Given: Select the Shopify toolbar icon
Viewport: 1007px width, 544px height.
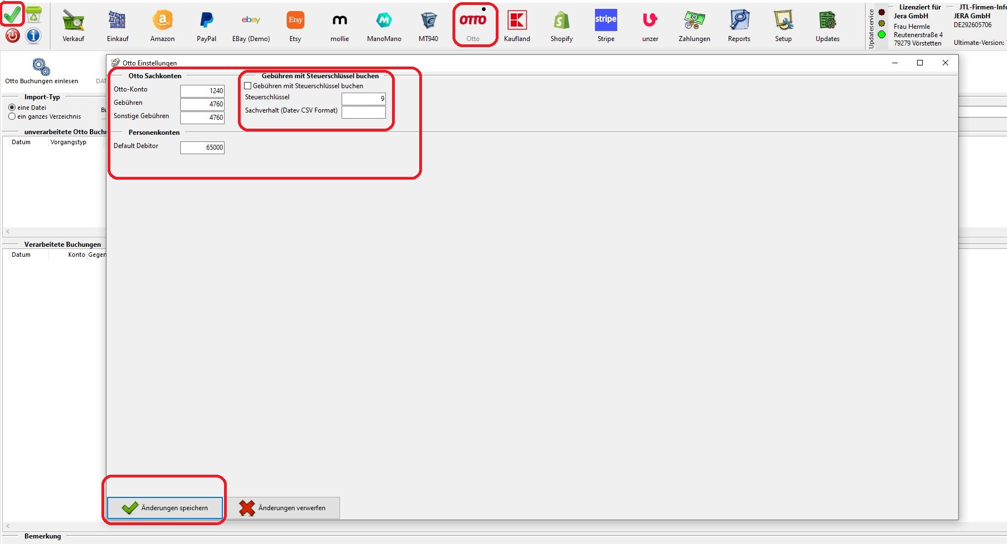Looking at the screenshot, I should [x=561, y=21].
